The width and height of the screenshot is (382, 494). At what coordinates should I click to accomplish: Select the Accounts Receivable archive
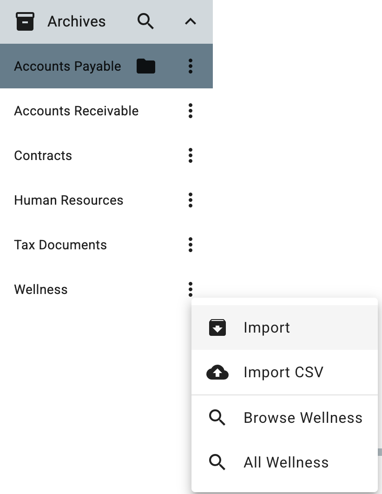[x=76, y=111]
